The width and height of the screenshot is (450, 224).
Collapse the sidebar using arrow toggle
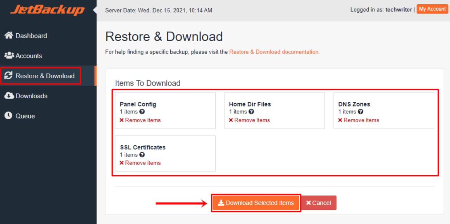click(95, 10)
